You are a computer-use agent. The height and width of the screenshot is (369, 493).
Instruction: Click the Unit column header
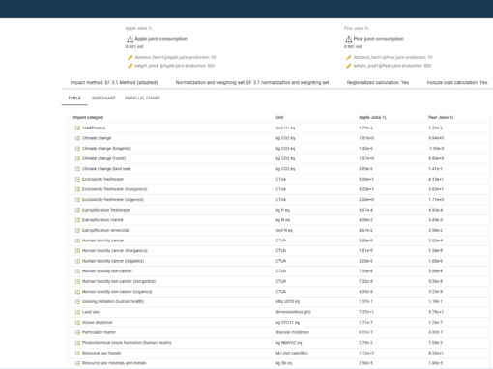tap(279, 117)
